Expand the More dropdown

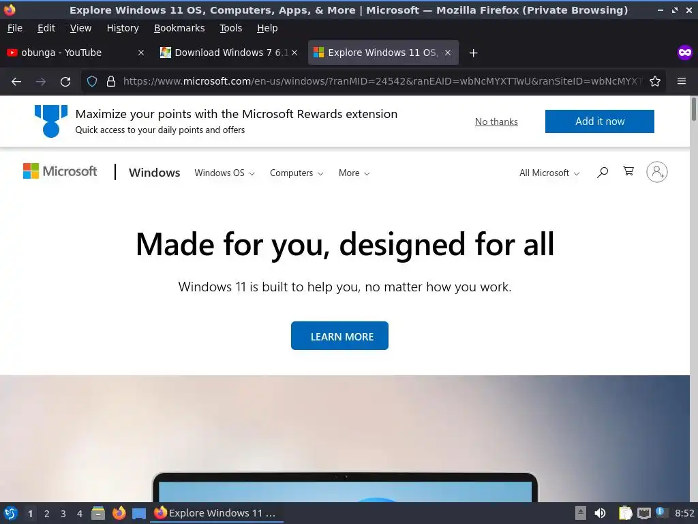[x=354, y=173]
